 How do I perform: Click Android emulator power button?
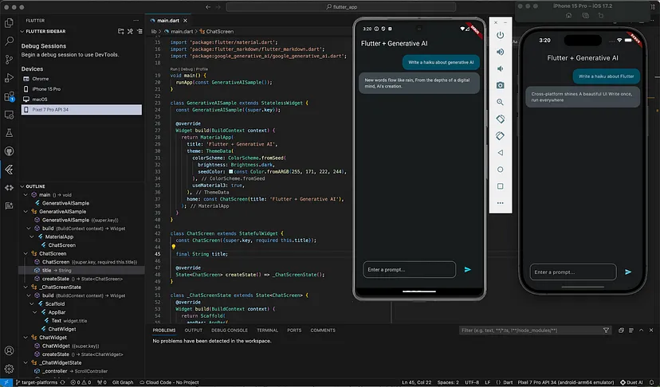[x=500, y=35]
